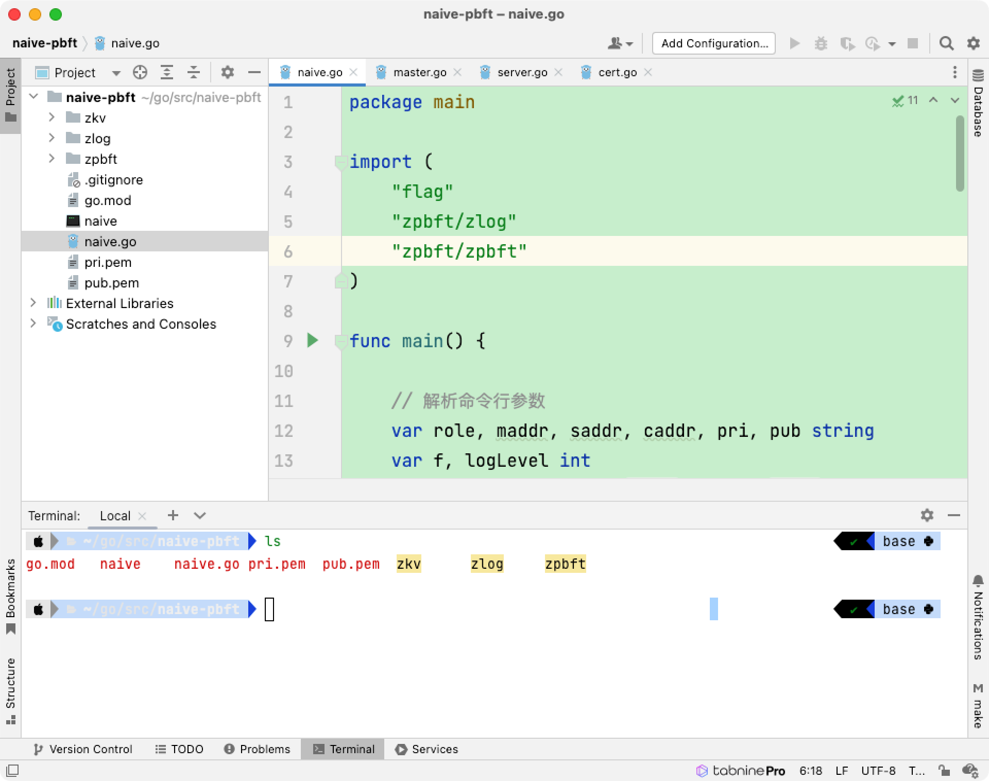
Task: Open pri.pem in the project tree
Action: (x=108, y=262)
